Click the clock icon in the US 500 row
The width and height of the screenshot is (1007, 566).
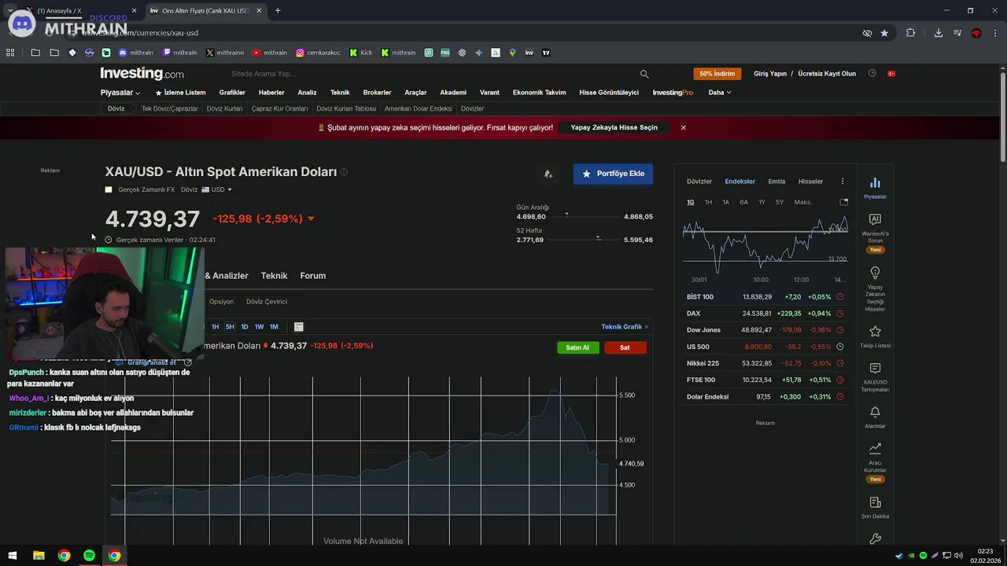pyautogui.click(x=839, y=347)
